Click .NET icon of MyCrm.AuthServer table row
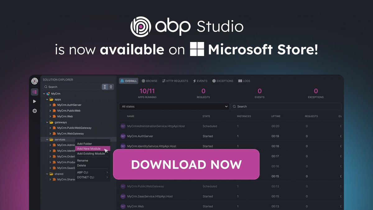The width and height of the screenshot is (373, 210). (123, 136)
